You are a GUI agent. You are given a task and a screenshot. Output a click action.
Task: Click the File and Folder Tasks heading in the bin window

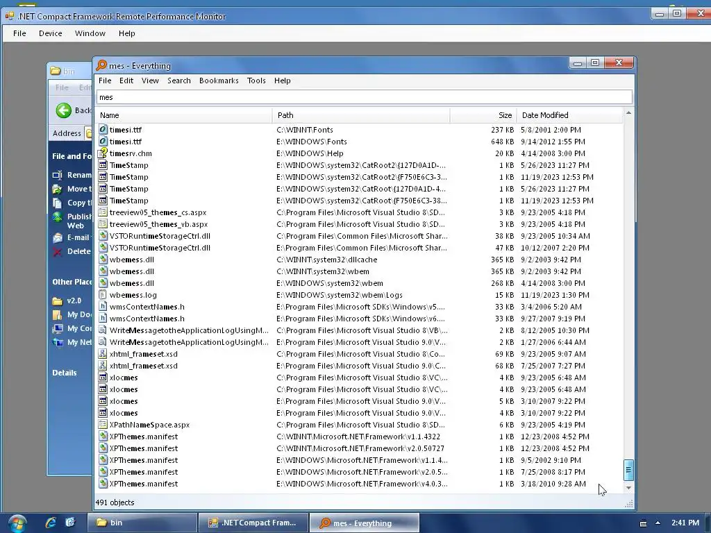pos(72,156)
